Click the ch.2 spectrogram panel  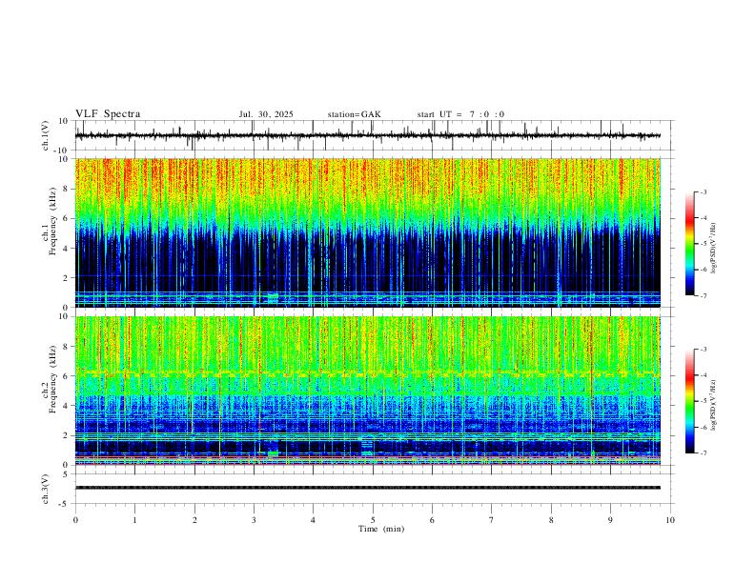368,391
